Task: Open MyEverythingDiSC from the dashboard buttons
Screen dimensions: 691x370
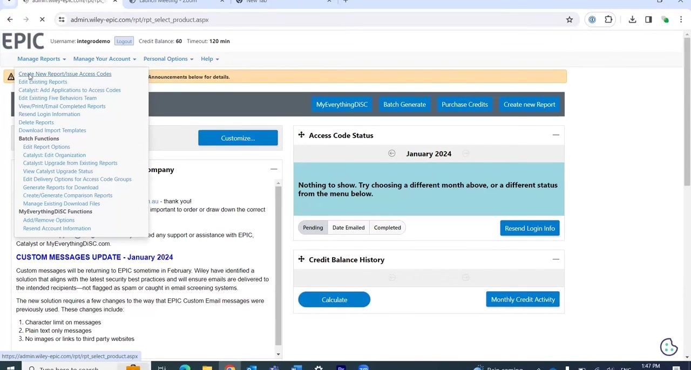Action: pos(342,104)
